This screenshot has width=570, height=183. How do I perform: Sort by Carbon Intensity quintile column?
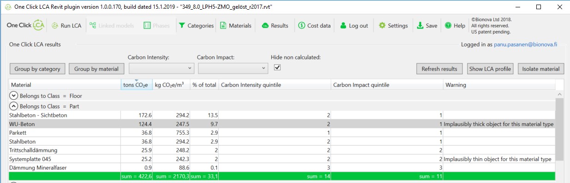click(275, 85)
